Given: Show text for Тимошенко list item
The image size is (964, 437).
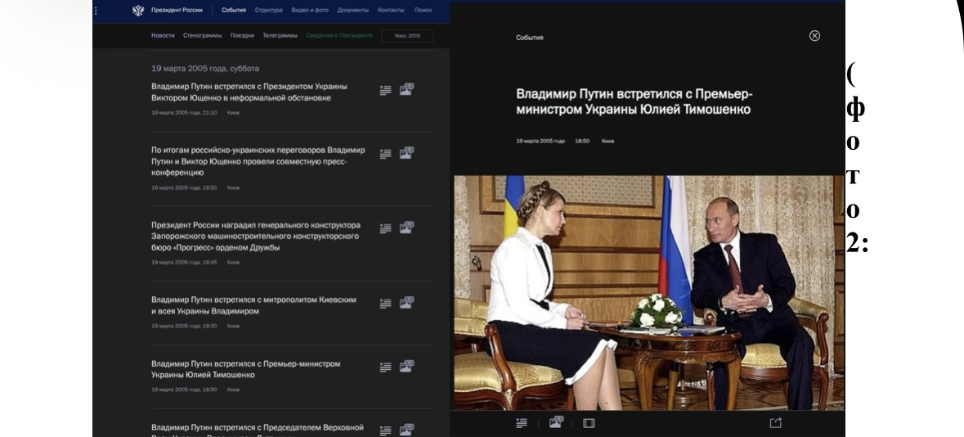Looking at the screenshot, I should [x=385, y=367].
